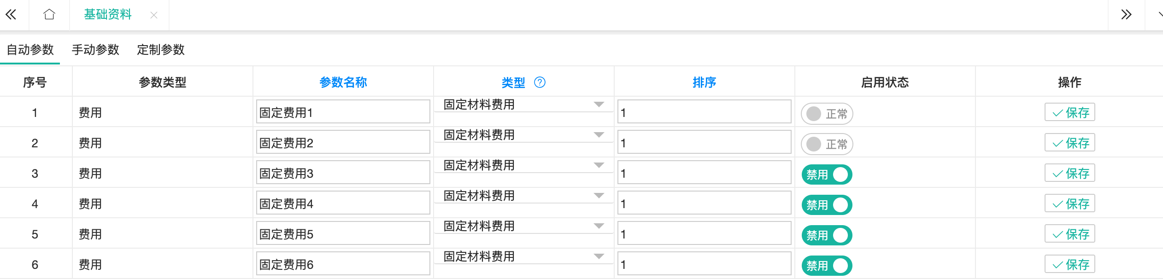Click the home icon in tab bar
This screenshot has width=1163, height=279.
pos(49,15)
